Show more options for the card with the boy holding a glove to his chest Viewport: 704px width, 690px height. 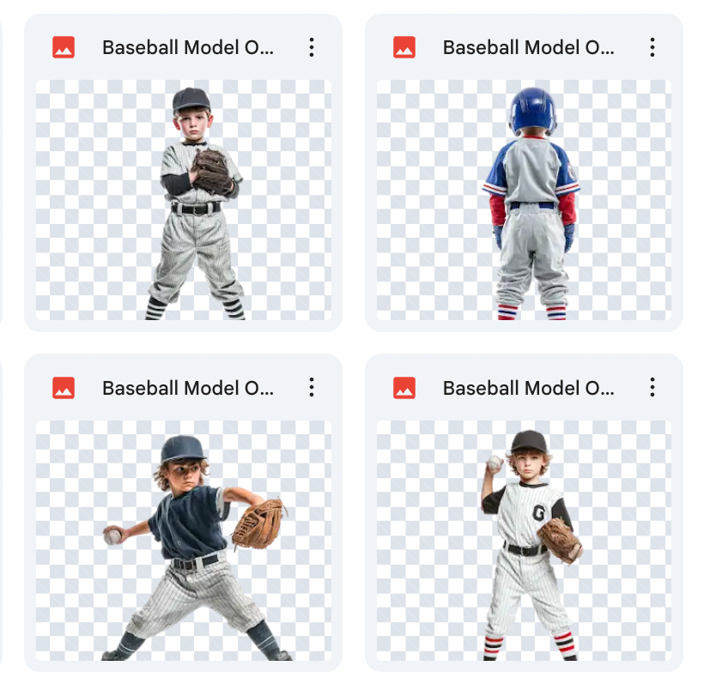(312, 47)
